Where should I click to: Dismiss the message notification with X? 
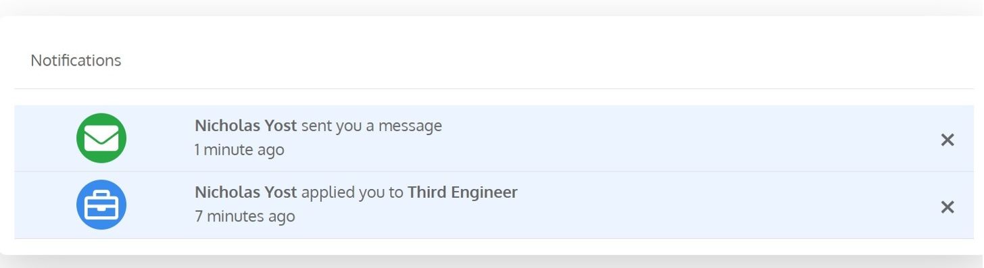point(948,140)
